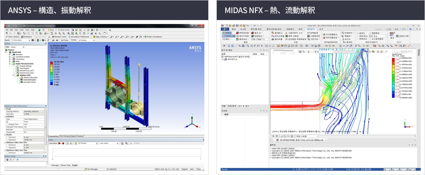The height and width of the screenshot is (175, 425).
Task: Open the Units menu in ANSYS
Action: click(22, 30)
